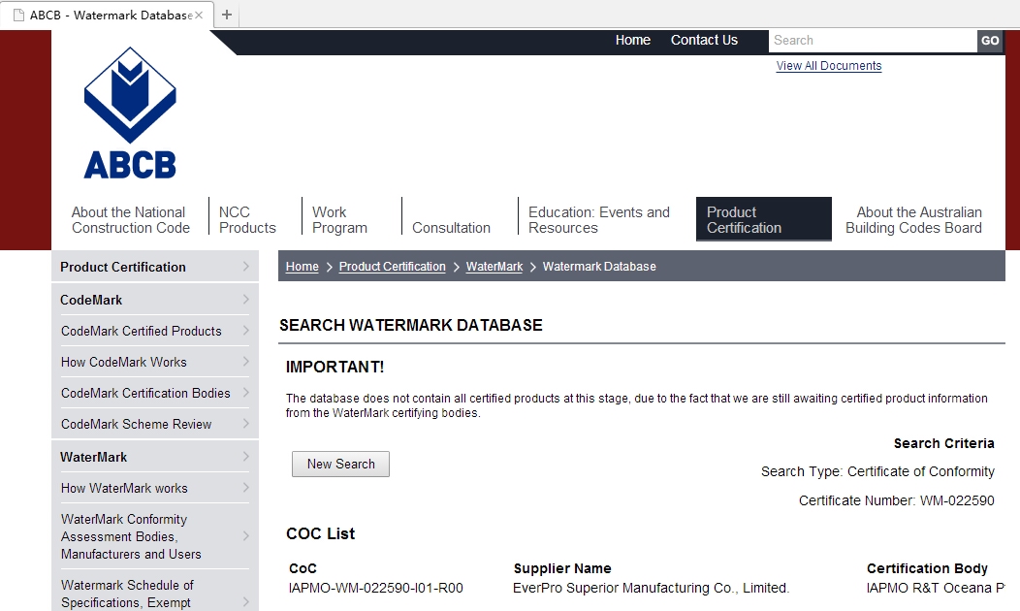Click the WaterMark breadcrumb link

pyautogui.click(x=494, y=267)
